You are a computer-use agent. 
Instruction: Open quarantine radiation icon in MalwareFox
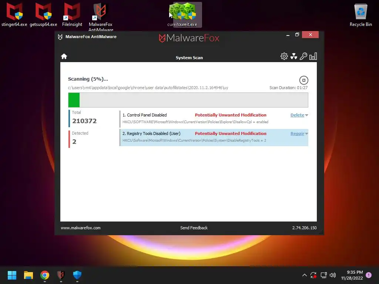294,56
